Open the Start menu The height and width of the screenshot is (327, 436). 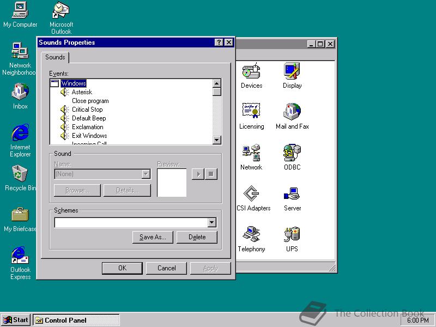pyautogui.click(x=16, y=320)
